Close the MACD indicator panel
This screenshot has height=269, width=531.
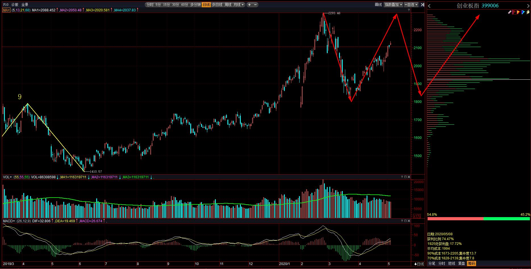click(409, 221)
